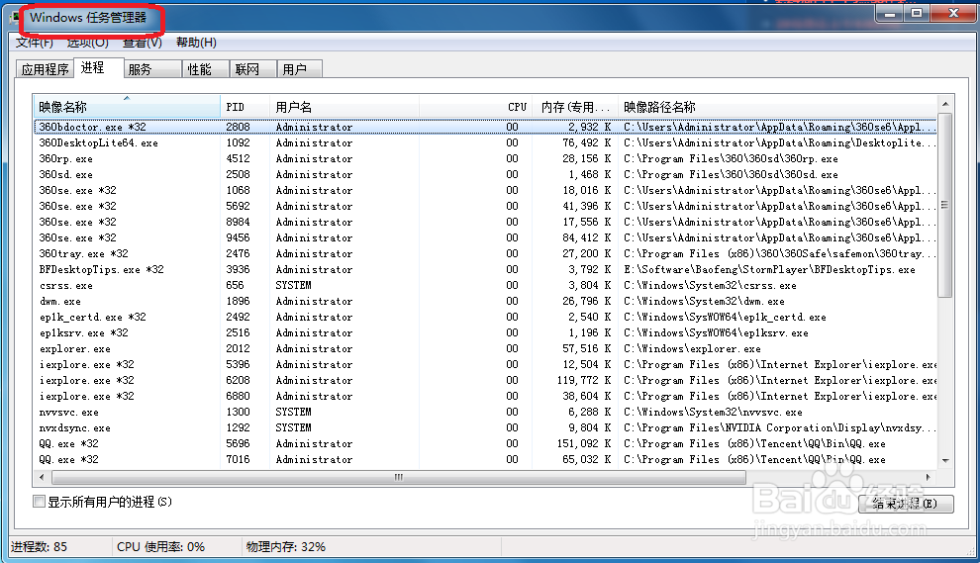Click the 结束进程(E) button
980x563 pixels.
coord(906,503)
